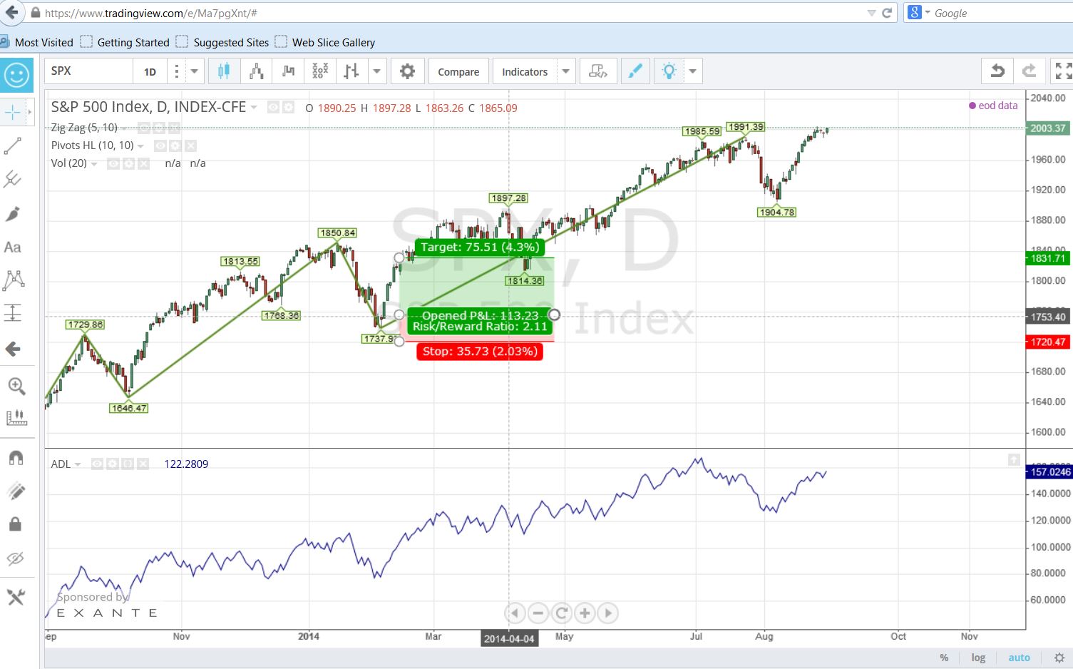Zoom out chart with minus button
The height and width of the screenshot is (669, 1073).
(x=538, y=613)
